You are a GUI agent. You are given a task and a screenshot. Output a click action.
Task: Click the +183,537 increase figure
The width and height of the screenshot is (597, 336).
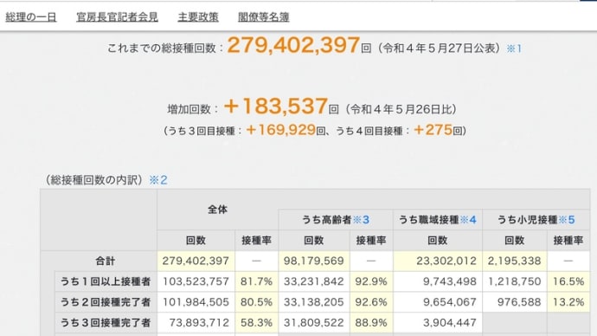pyautogui.click(x=276, y=107)
